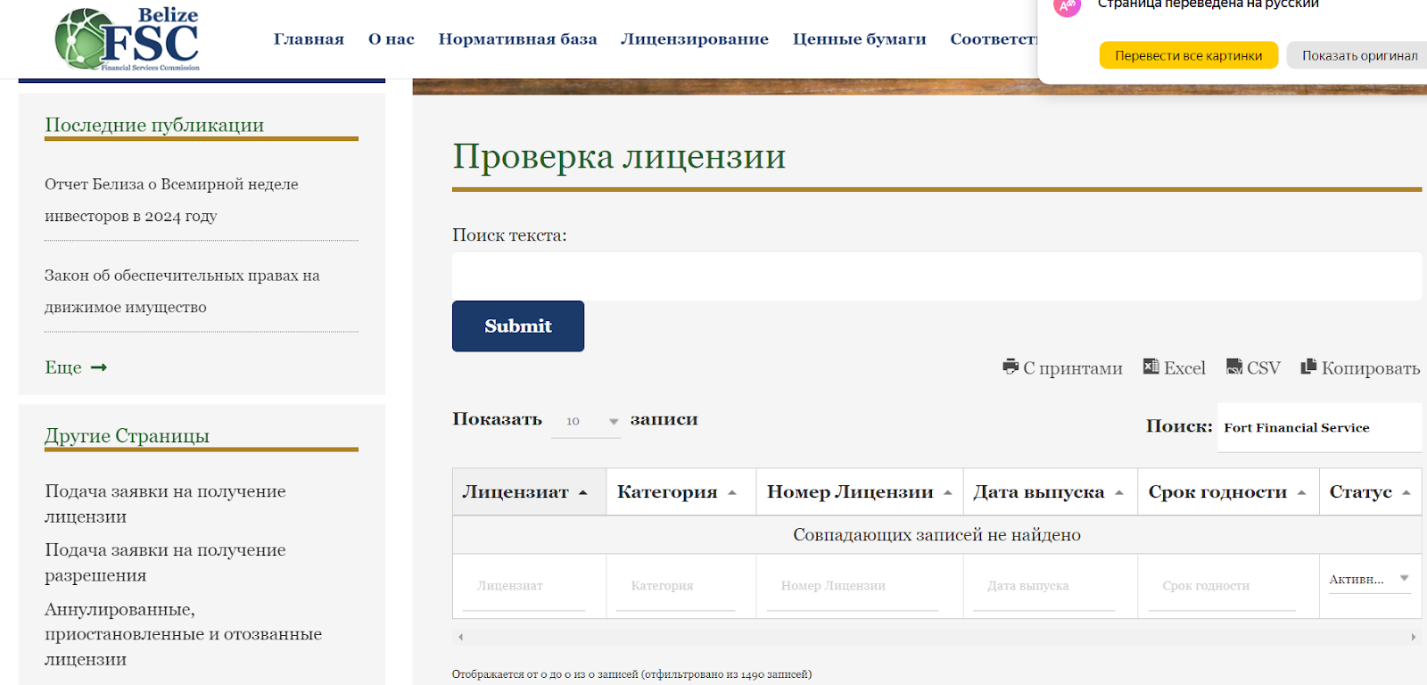Screen dimensions: 1427x685
Task: Click the Категория filter field
Action: coord(675,586)
